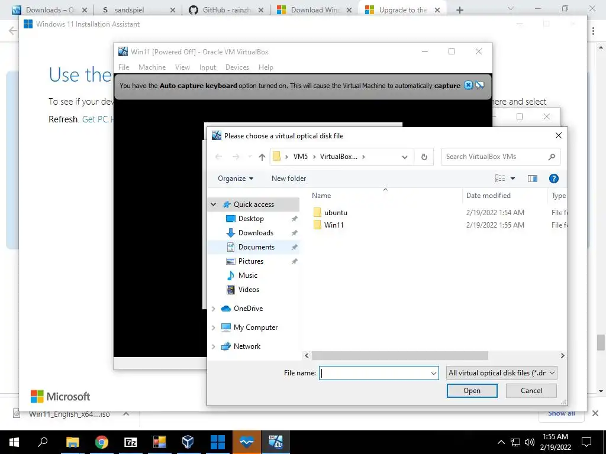
Task: Open the Windows Start menu
Action: (14, 442)
